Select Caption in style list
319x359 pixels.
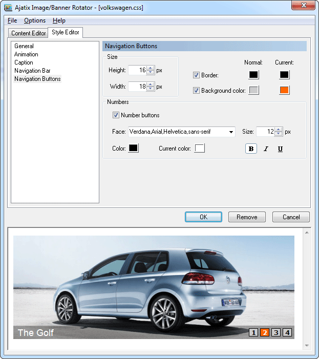[24, 62]
